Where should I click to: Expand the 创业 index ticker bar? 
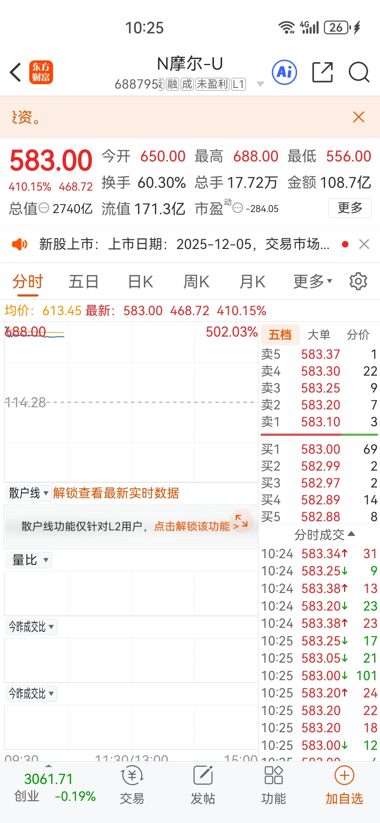[x=49, y=765]
